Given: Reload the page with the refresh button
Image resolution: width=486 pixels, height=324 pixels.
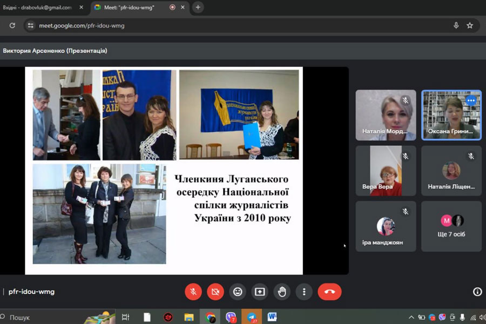Looking at the screenshot, I should (x=12, y=25).
